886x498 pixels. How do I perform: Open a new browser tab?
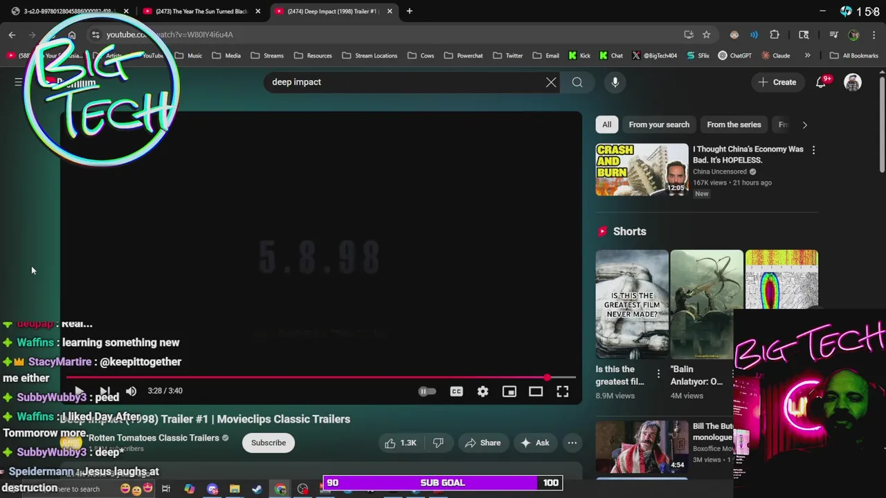point(409,11)
